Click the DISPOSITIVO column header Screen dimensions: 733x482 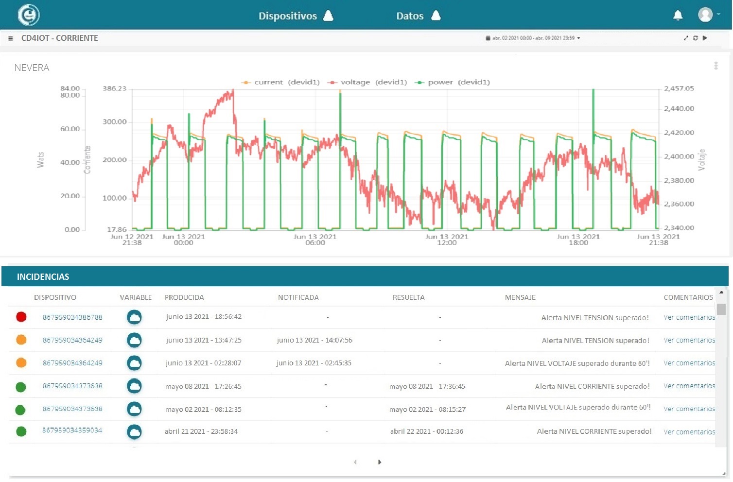click(55, 297)
